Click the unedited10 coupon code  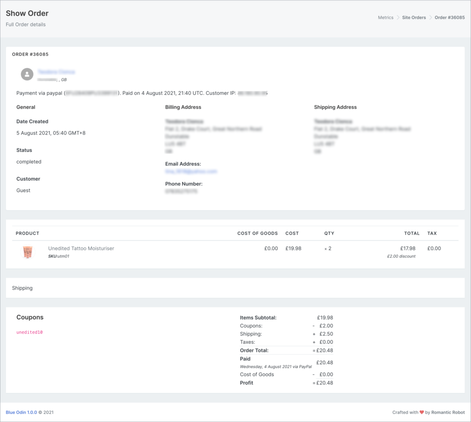[29, 332]
